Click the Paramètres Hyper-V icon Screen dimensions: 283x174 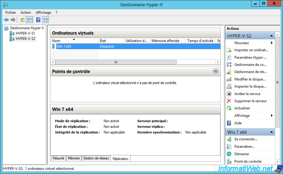click(x=229, y=58)
